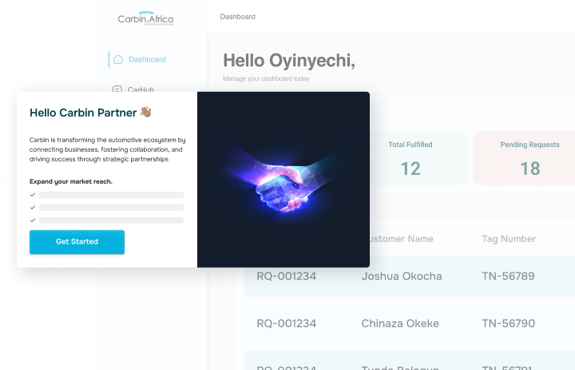Click the Carbin.Africa logo
The width and height of the screenshot is (575, 370).
tap(145, 18)
